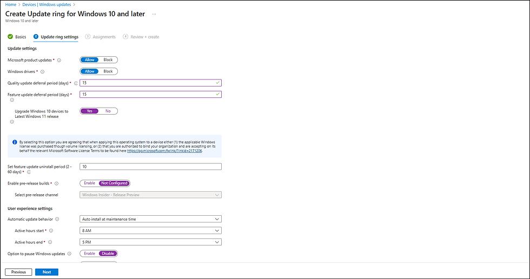Viewport: 530px width, 279px height.
Task: Click the Home breadcrumb link
Action: tap(11, 5)
